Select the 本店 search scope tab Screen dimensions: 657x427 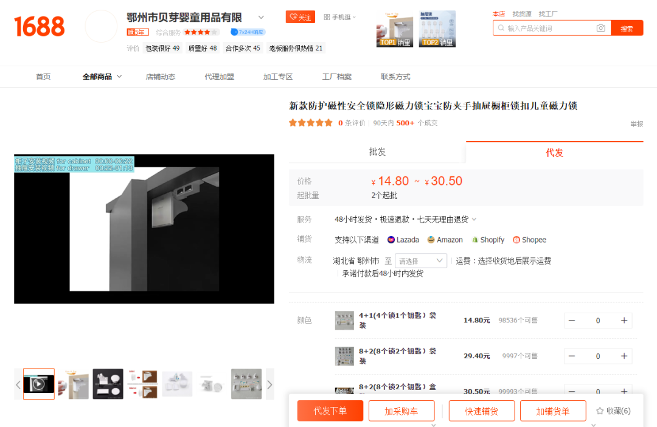pos(499,14)
